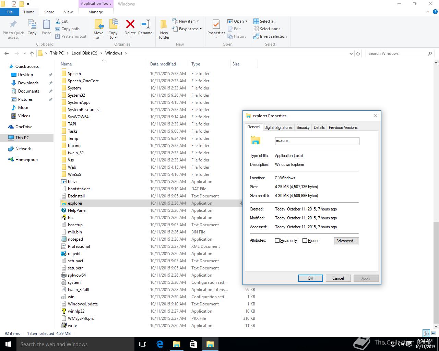This screenshot has height=351, width=439.
Task: Click the Help question mark icon
Action: [435, 12]
